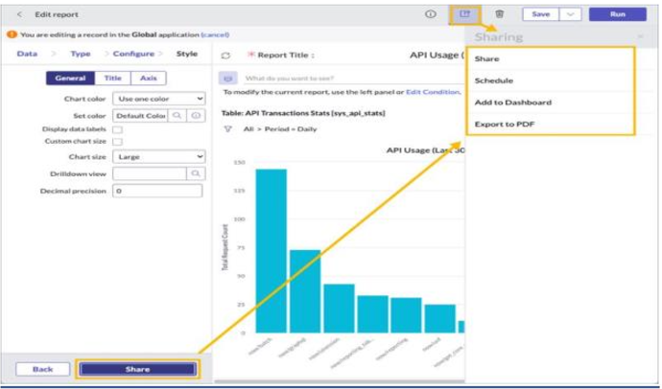The width and height of the screenshot is (662, 389).
Task: Click the Save button
Action: (x=541, y=14)
